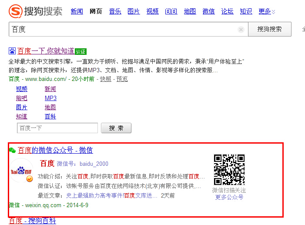Focus the 百度一下 inline search field

tap(57, 128)
